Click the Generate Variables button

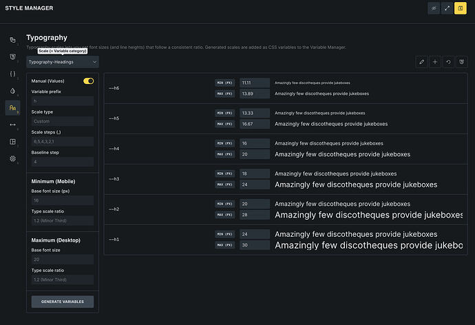[x=63, y=302]
